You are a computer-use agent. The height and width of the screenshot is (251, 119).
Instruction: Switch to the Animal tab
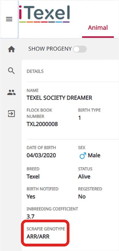(98, 28)
